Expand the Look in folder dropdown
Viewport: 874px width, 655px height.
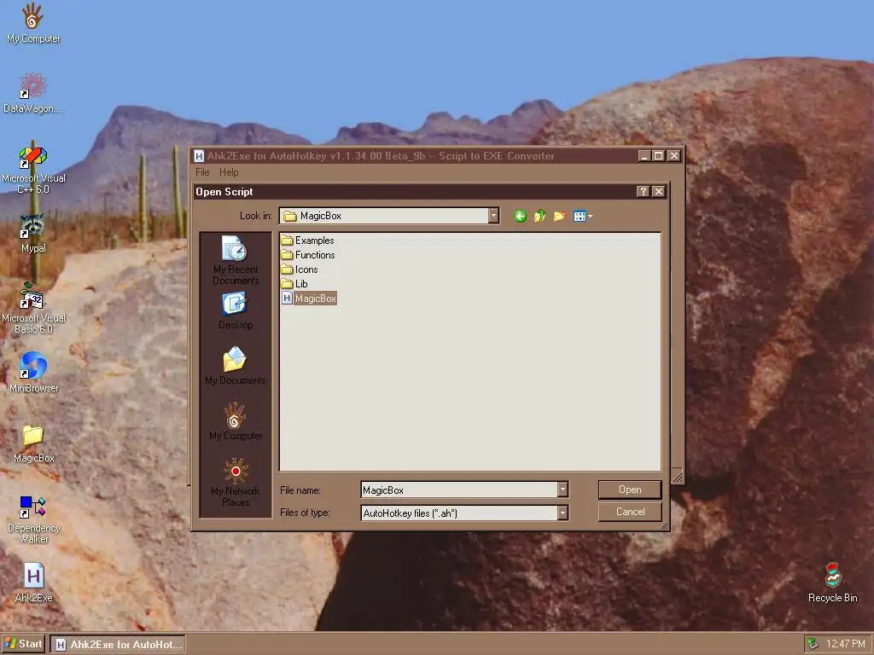(493, 216)
